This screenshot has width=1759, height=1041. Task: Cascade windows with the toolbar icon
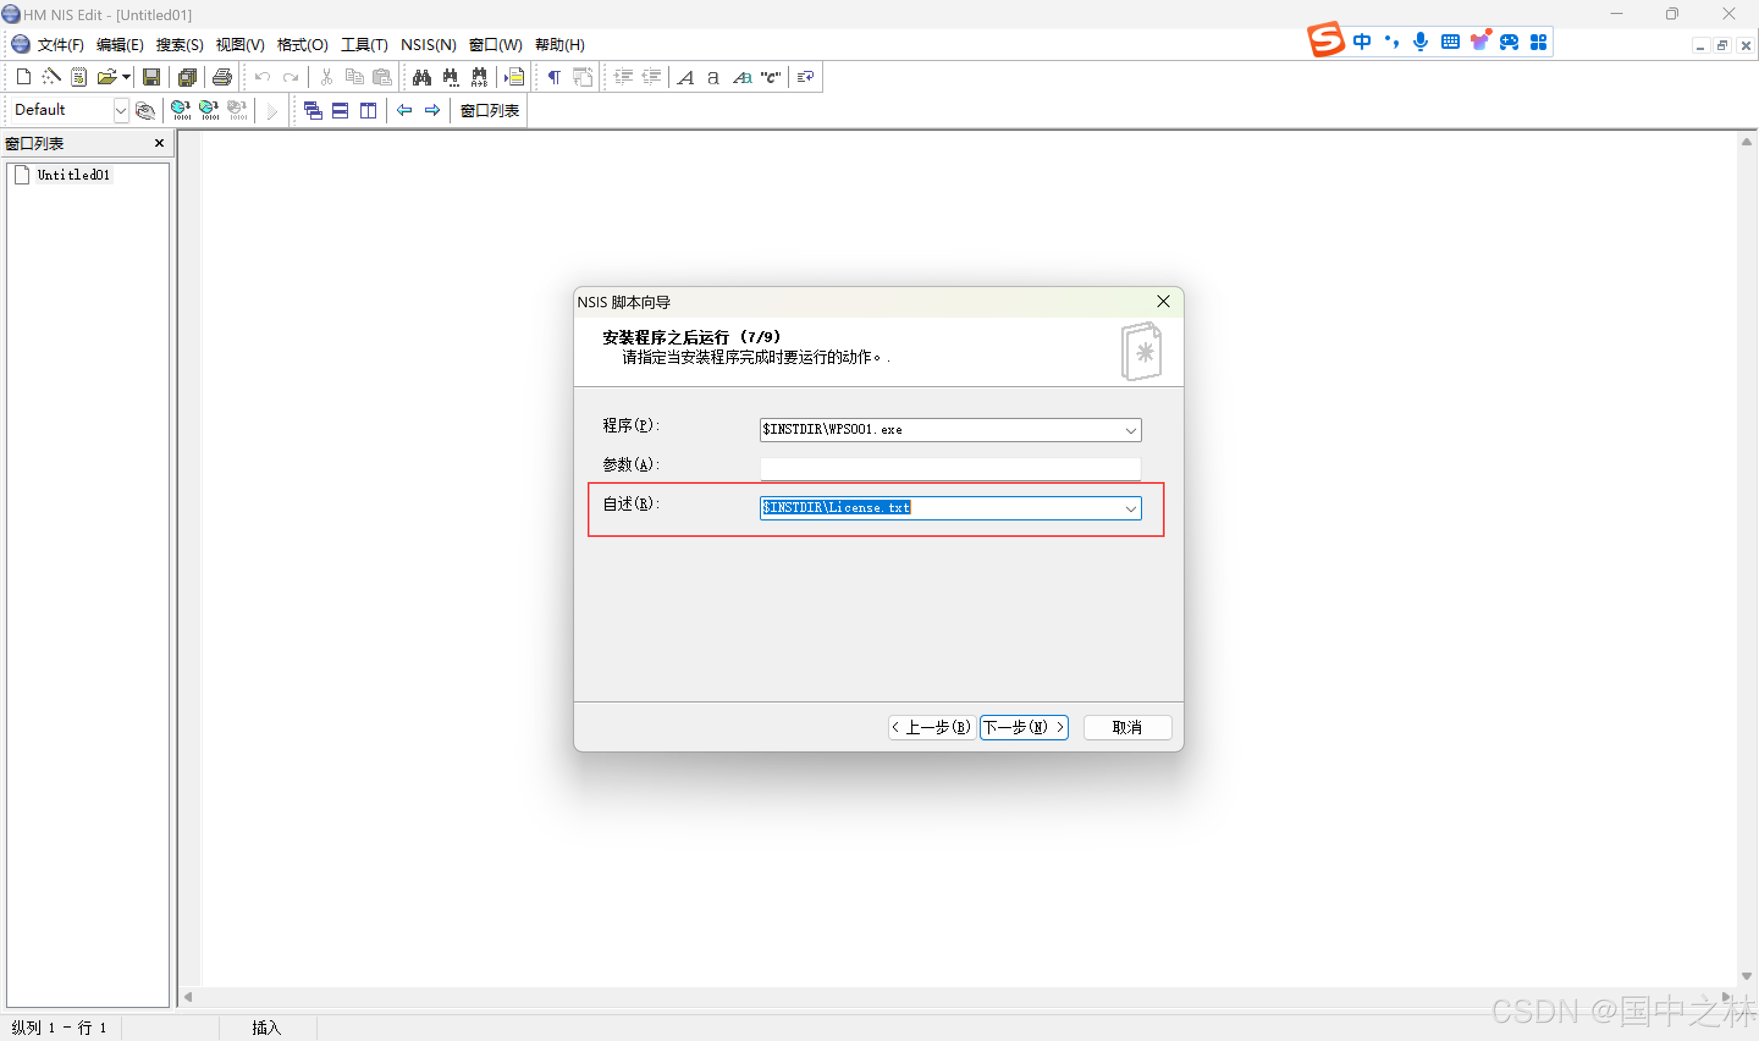pos(313,110)
